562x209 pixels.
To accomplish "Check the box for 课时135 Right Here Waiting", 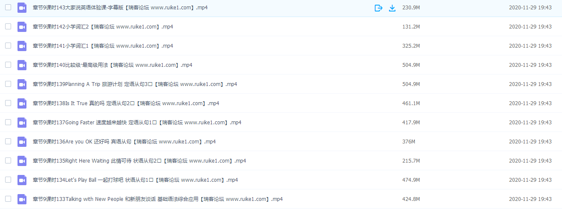I will click(x=8, y=160).
